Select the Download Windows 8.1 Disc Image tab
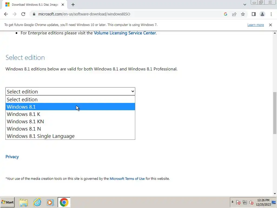This screenshot has height=208, width=277. (x=35, y=5)
